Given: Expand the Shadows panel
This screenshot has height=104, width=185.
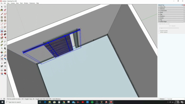Looking at the screenshot, I should pos(171,16).
